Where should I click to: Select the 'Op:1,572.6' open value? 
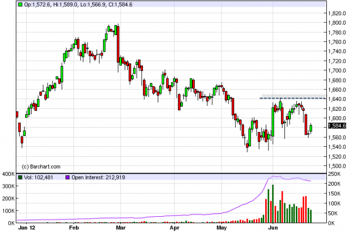[37, 4]
